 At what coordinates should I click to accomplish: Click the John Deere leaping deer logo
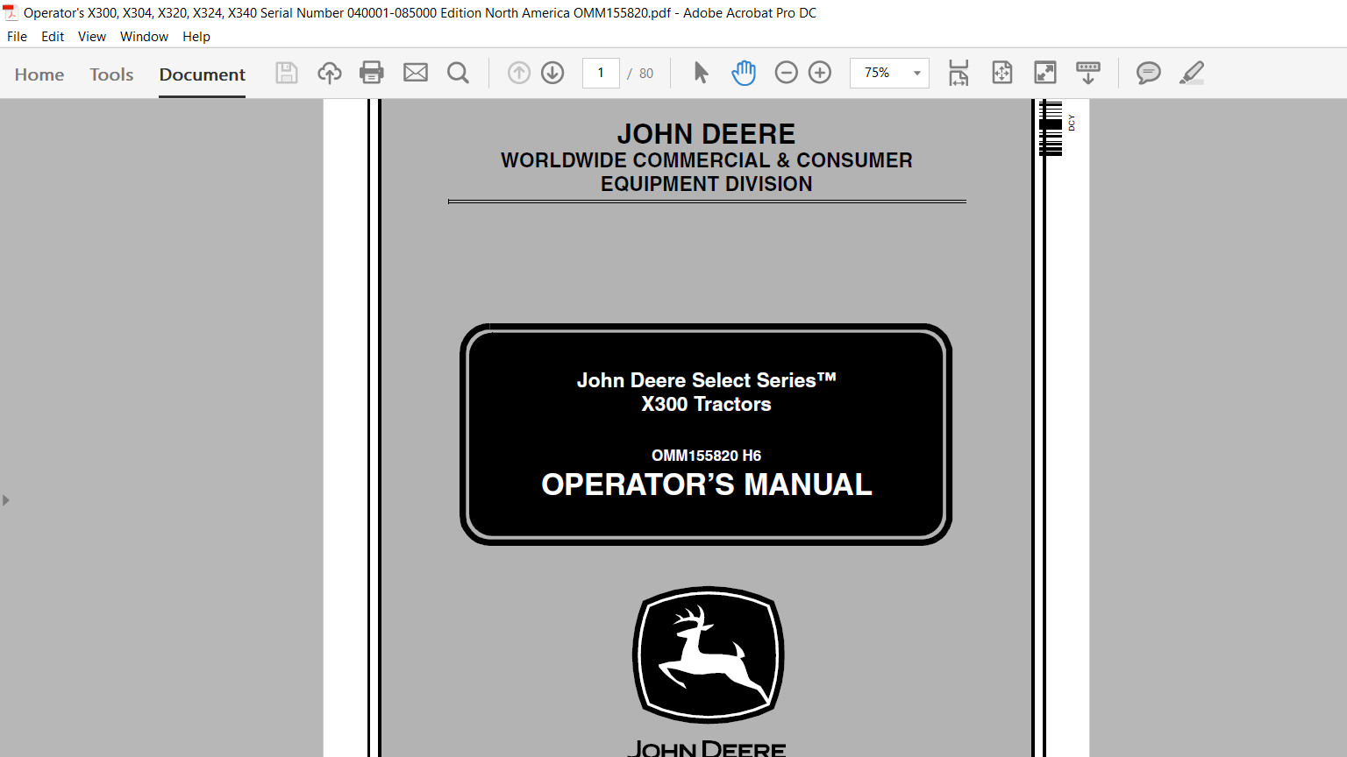coord(709,654)
